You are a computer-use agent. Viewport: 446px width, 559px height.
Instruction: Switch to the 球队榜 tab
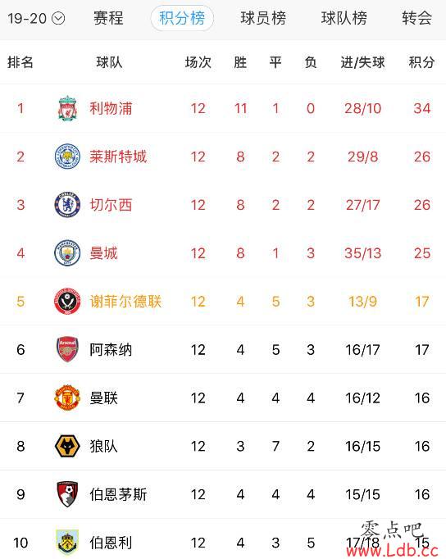pyautogui.click(x=344, y=18)
